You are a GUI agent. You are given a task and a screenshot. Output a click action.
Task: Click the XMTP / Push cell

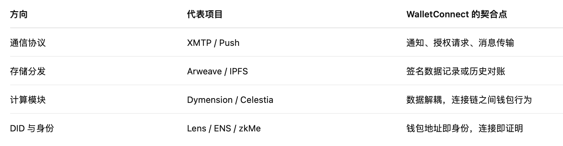[213, 43]
